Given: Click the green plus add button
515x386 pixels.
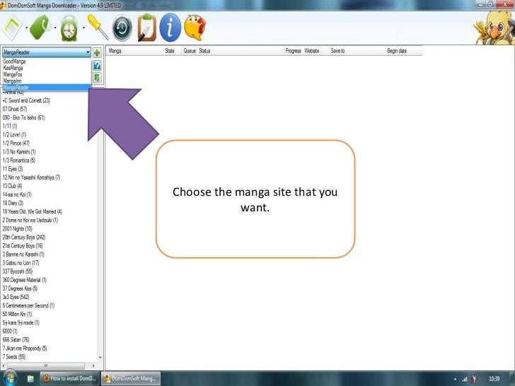Looking at the screenshot, I should [97, 52].
